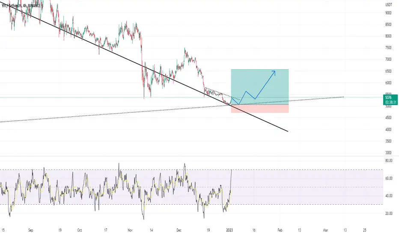The width and height of the screenshot is (399, 235).
Task: Click the 20.00 RSI scale label
Action: 389,214
